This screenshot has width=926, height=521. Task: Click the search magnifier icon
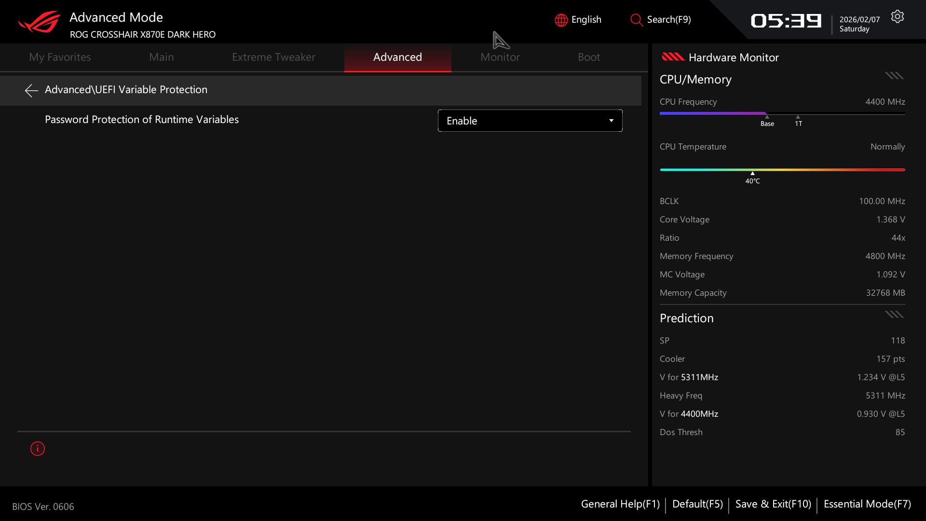636,20
